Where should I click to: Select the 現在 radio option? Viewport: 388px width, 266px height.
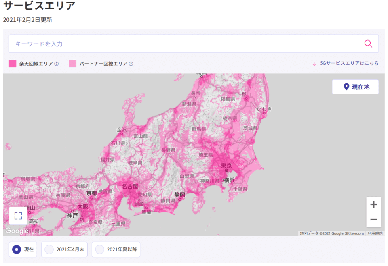[x=23, y=249]
